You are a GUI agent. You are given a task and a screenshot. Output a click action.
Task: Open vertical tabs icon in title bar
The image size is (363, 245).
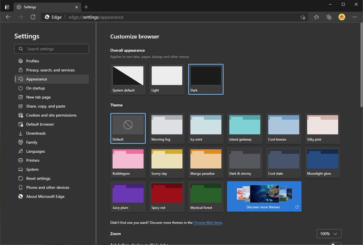tap(7, 7)
